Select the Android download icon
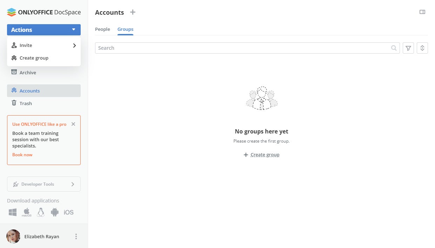The height and width of the screenshot is (248, 435). 54,212
